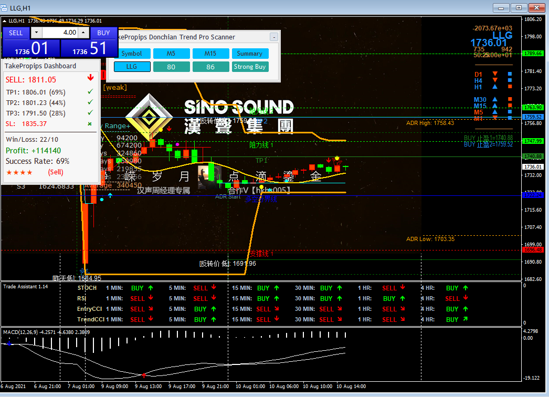
Task: Click the ADR Low: 1703.35 label
Action: pyautogui.click(x=430, y=239)
